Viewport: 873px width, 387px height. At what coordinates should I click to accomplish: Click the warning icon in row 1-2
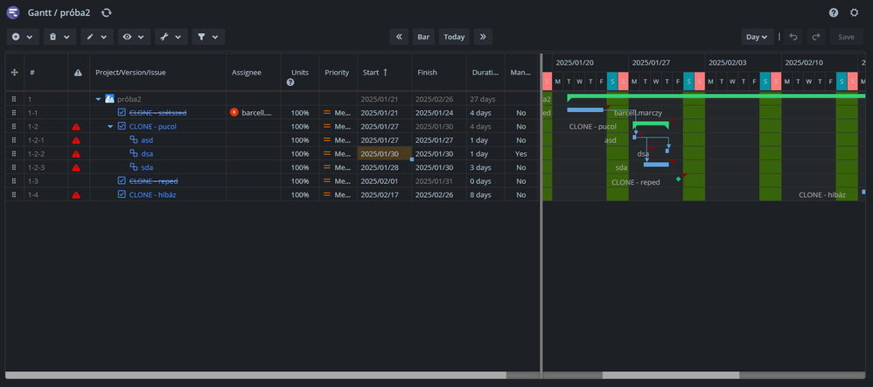click(x=76, y=127)
